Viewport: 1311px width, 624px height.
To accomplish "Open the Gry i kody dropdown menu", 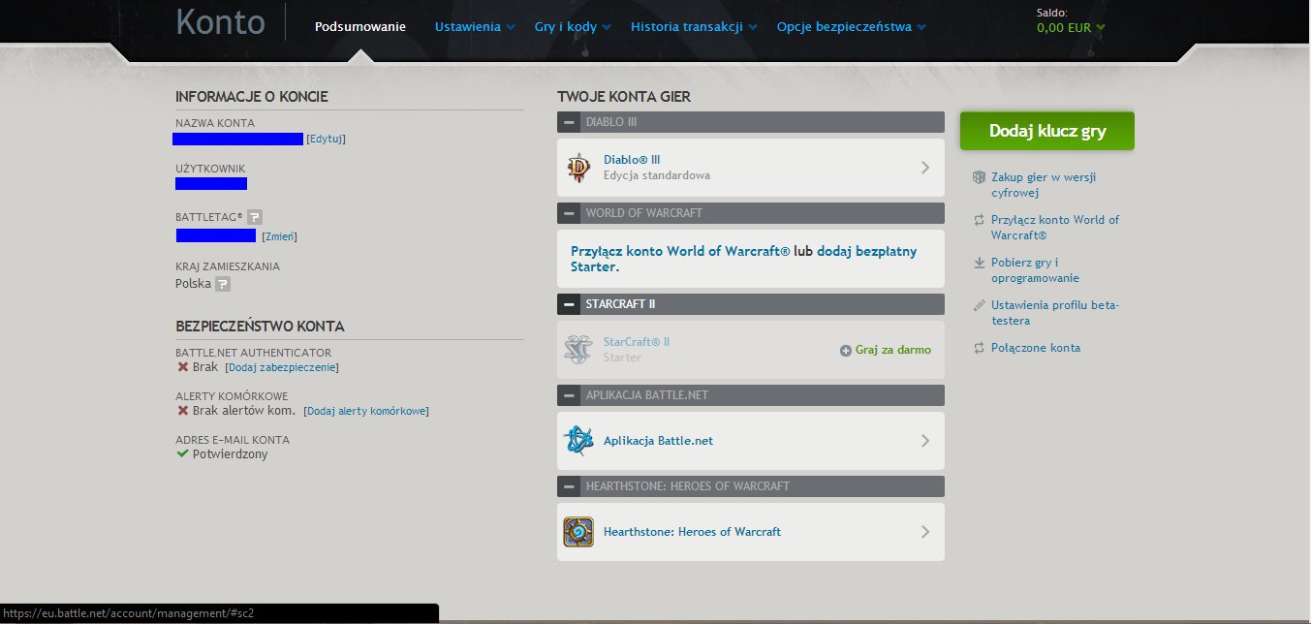I will [x=573, y=27].
